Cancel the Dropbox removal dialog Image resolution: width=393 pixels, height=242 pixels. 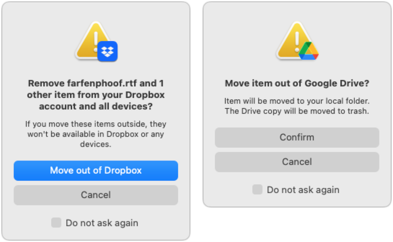tap(96, 195)
